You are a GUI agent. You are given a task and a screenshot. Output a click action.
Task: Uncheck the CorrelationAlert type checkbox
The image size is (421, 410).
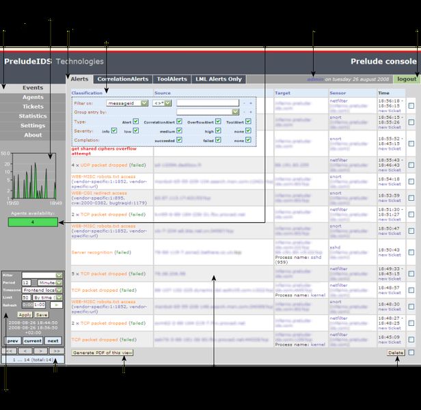coord(179,122)
